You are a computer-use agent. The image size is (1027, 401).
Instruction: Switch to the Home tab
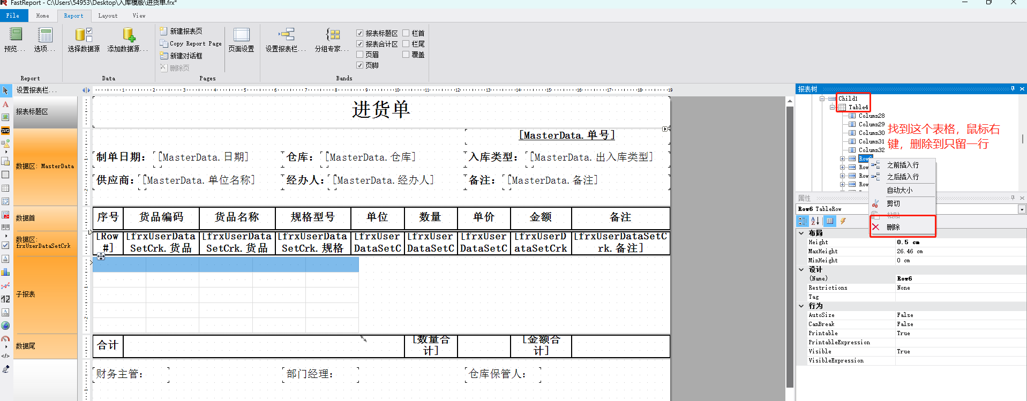[x=42, y=16]
